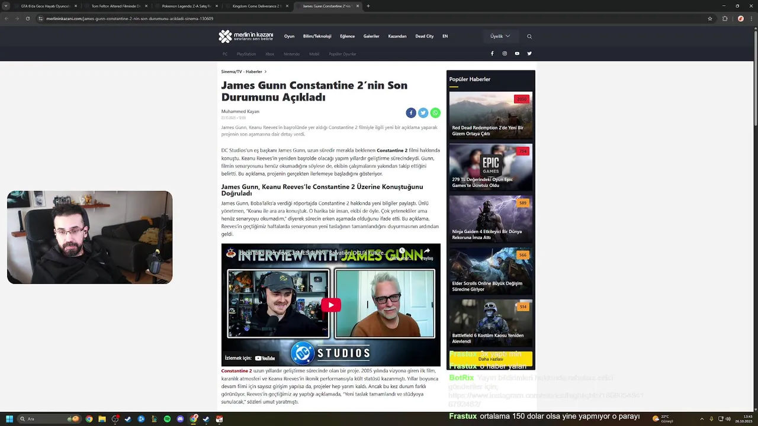Click the breadcrumb chevron after Haberler
The image size is (758, 426).
pos(265,72)
